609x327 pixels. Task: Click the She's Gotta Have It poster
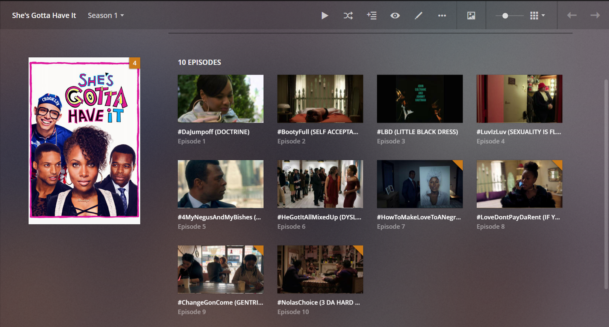pos(84,141)
